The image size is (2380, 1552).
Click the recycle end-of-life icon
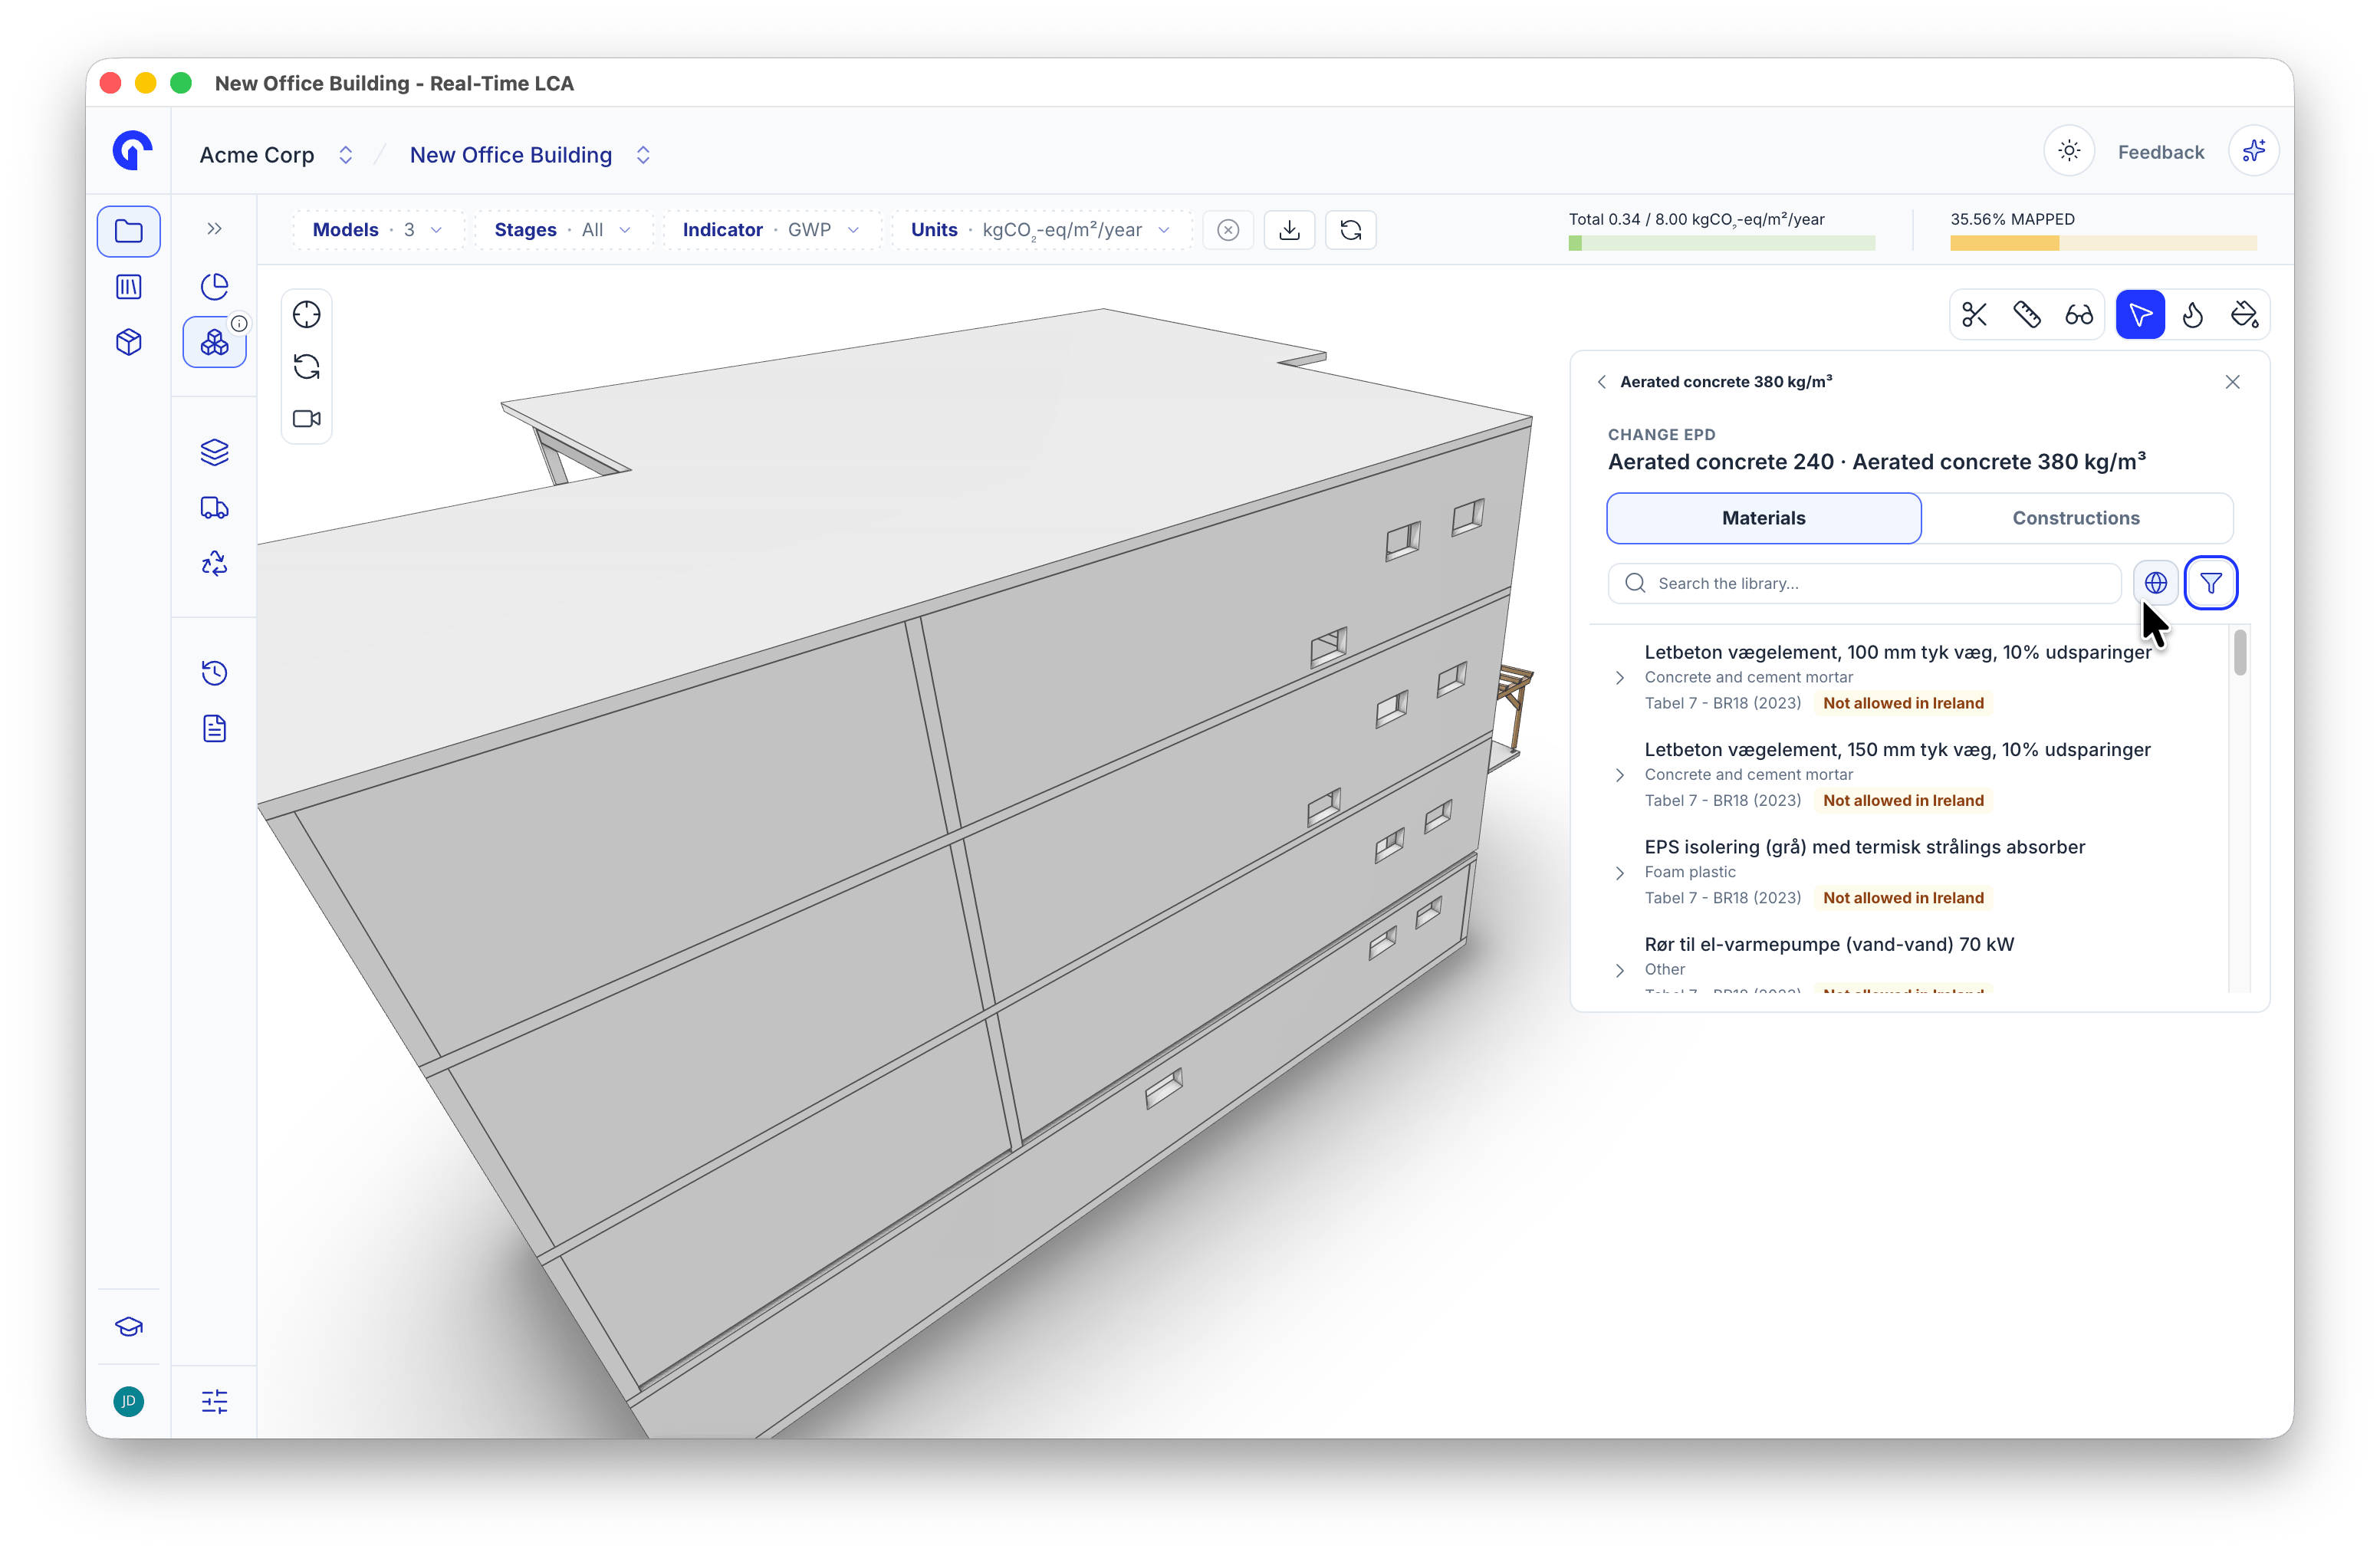click(x=214, y=564)
